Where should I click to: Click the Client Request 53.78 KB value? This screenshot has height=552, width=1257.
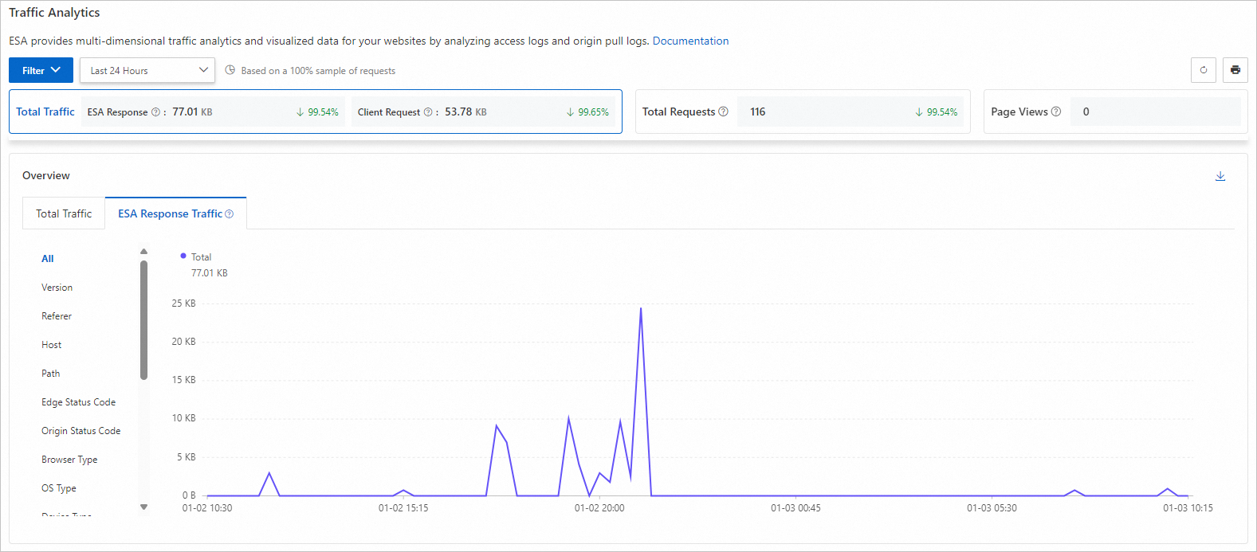(x=465, y=112)
